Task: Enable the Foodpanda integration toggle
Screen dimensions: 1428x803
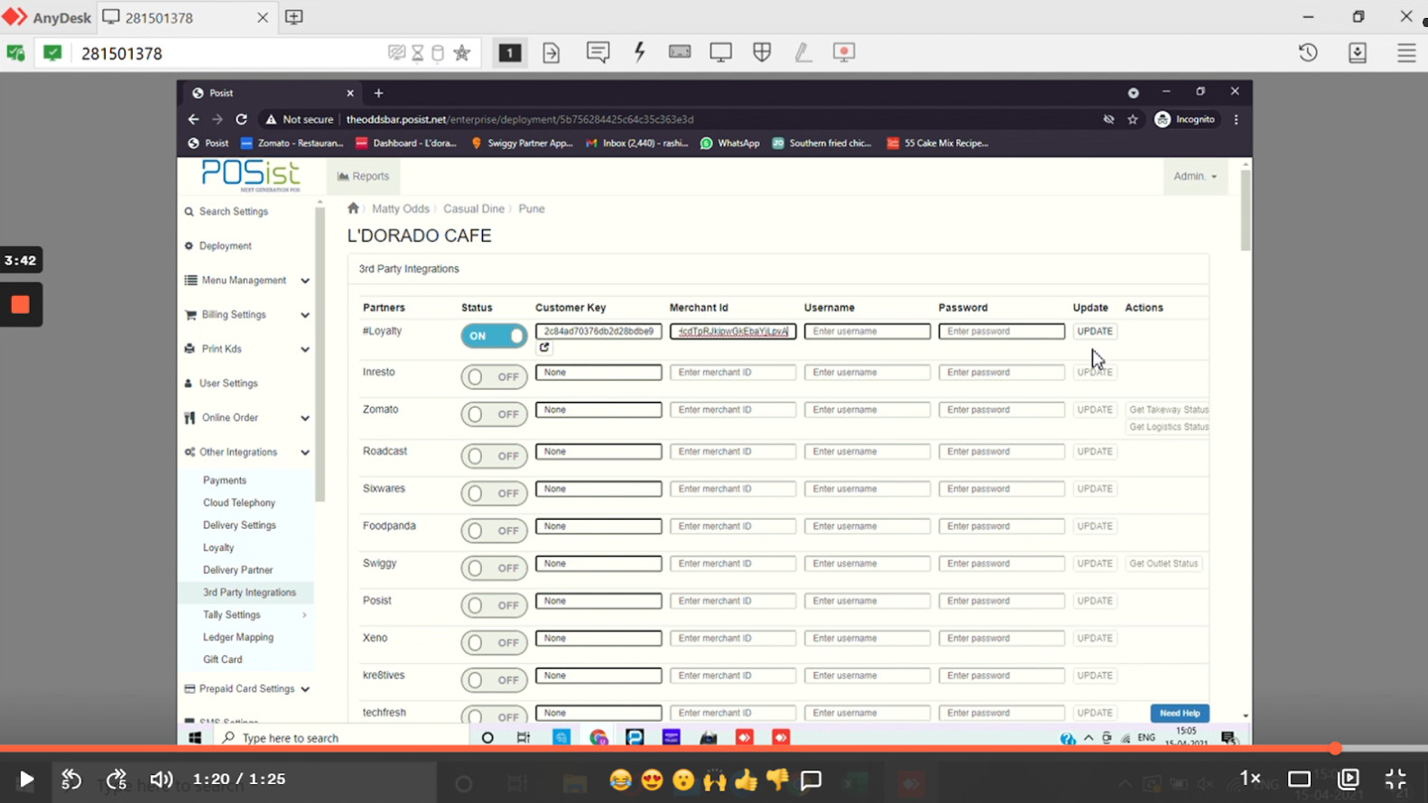Action: 494,531
